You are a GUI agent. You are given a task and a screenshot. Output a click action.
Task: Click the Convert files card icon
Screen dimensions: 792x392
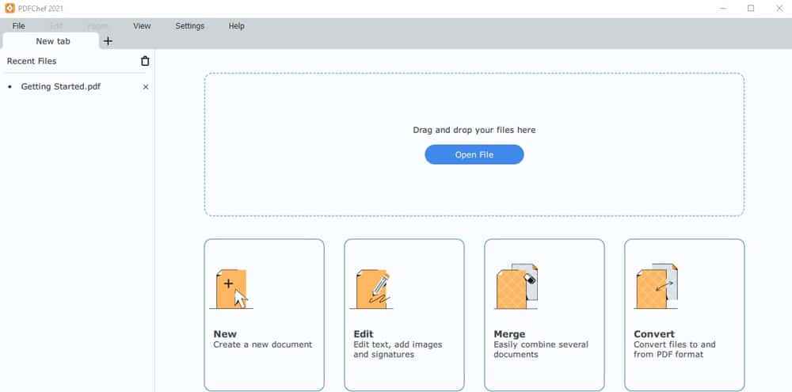(x=656, y=287)
